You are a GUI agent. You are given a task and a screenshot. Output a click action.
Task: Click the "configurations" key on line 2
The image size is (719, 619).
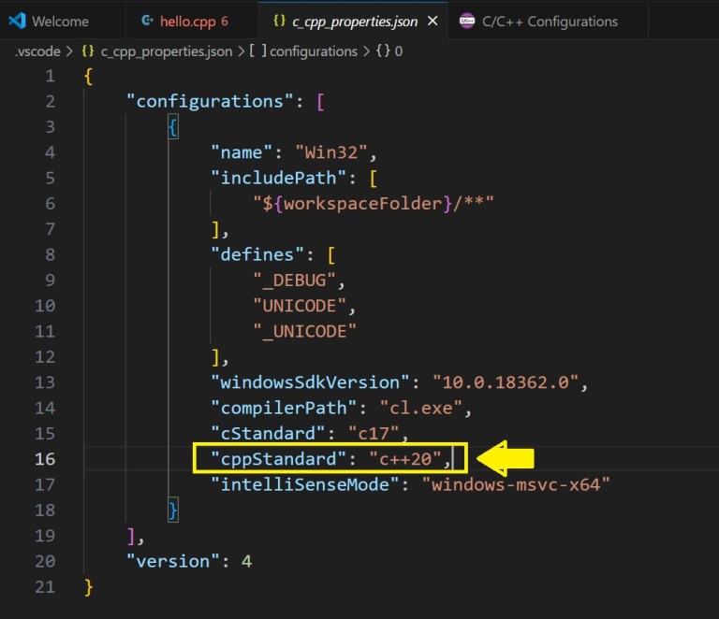coord(210,101)
